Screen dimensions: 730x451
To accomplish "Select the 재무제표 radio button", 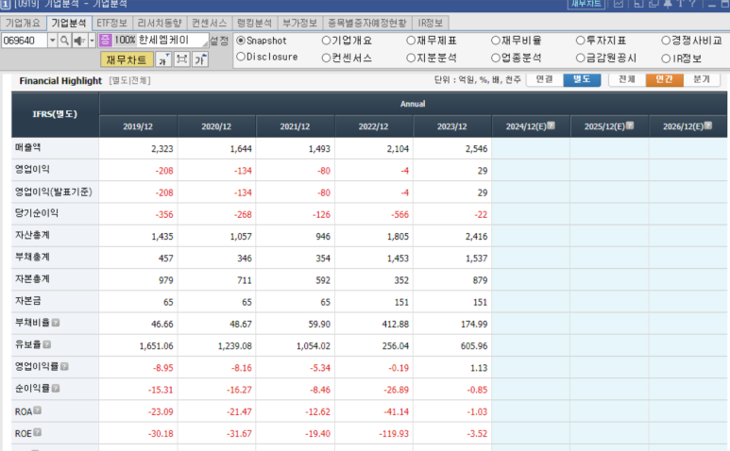I will click(411, 41).
